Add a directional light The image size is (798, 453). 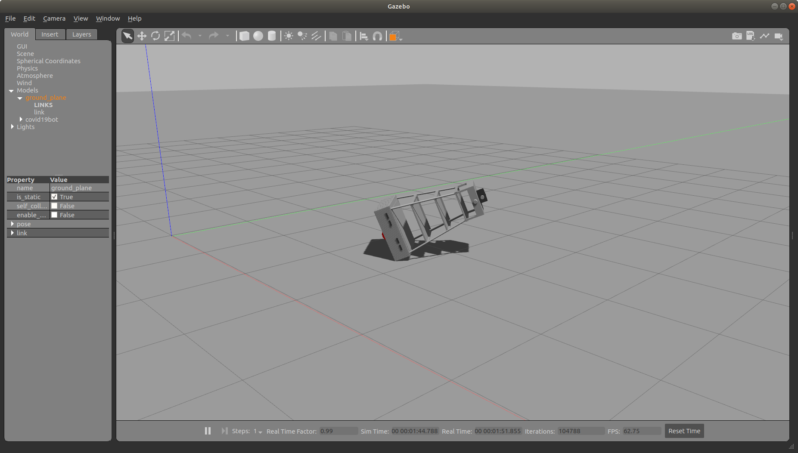click(x=316, y=36)
